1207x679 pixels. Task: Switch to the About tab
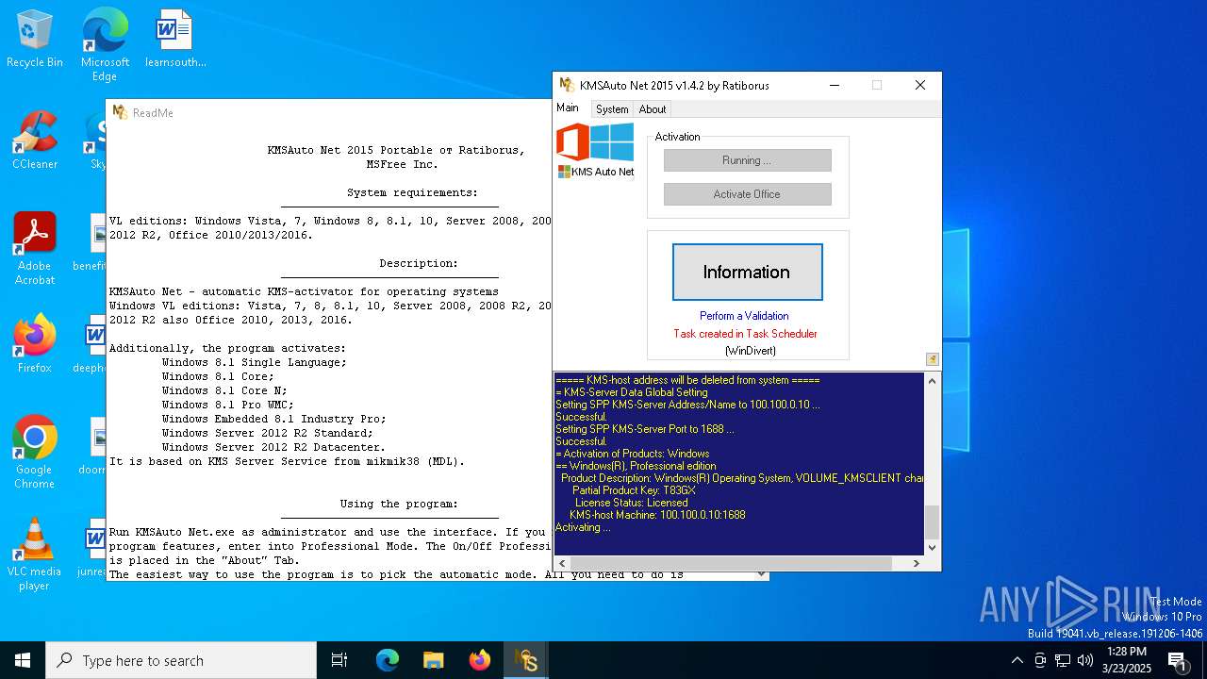[x=653, y=109]
